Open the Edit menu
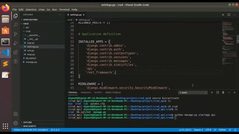The height and width of the screenshot is (134, 239). coord(21,10)
